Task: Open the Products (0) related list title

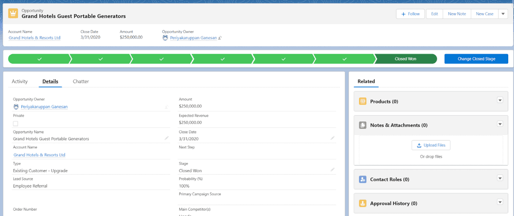Action: click(384, 101)
